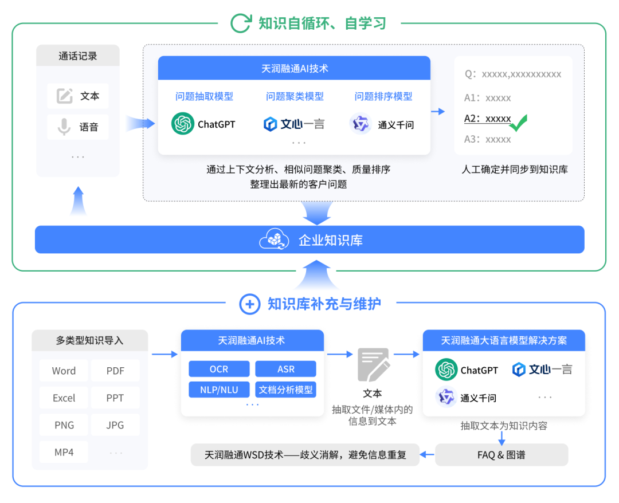The image size is (619, 503).
Task: Click the green refresh cycle icon
Action: coord(241,23)
